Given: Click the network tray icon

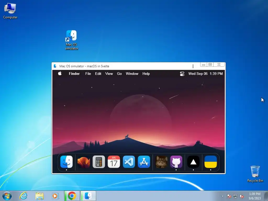Looking at the screenshot, I should (235, 196).
